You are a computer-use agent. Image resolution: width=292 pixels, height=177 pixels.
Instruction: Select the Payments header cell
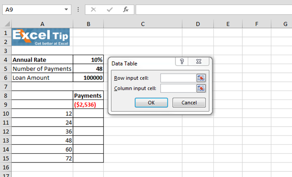pyautogui.click(x=88, y=96)
